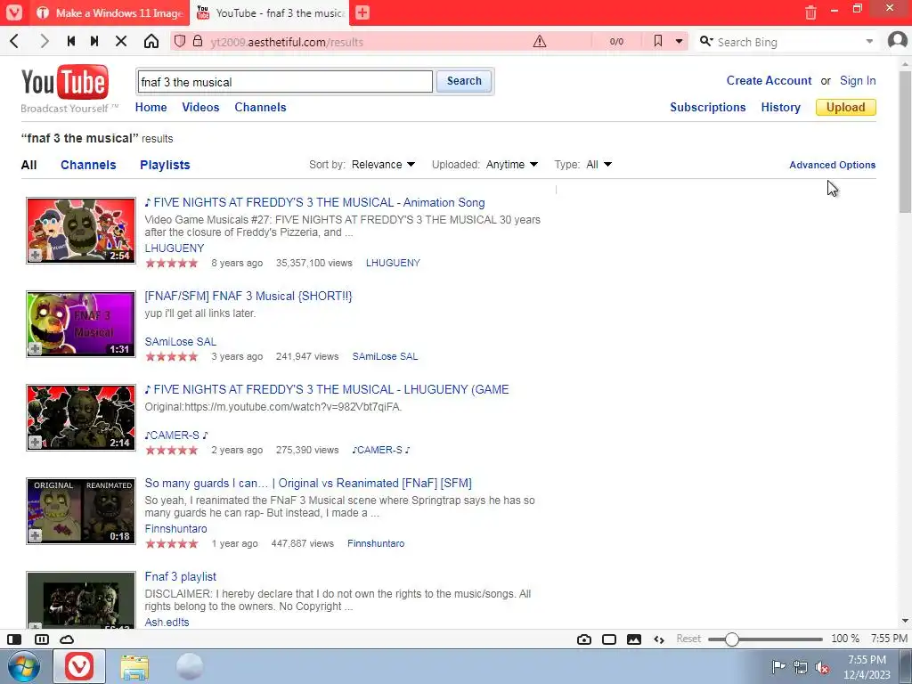The width and height of the screenshot is (912, 684).
Task: Open a new tab with plus button
Action: point(362,12)
